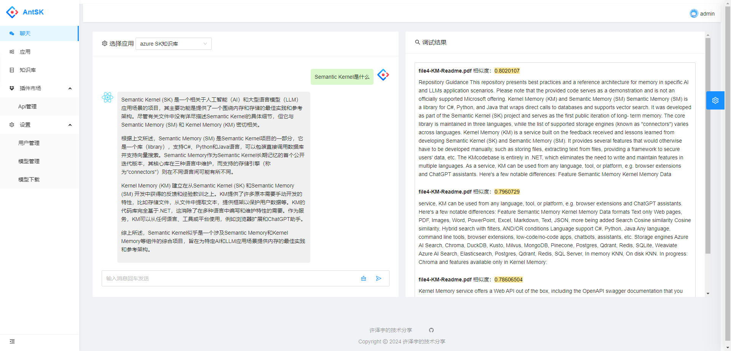Click the debug results panel scrollbar thumb

(x=708, y=146)
